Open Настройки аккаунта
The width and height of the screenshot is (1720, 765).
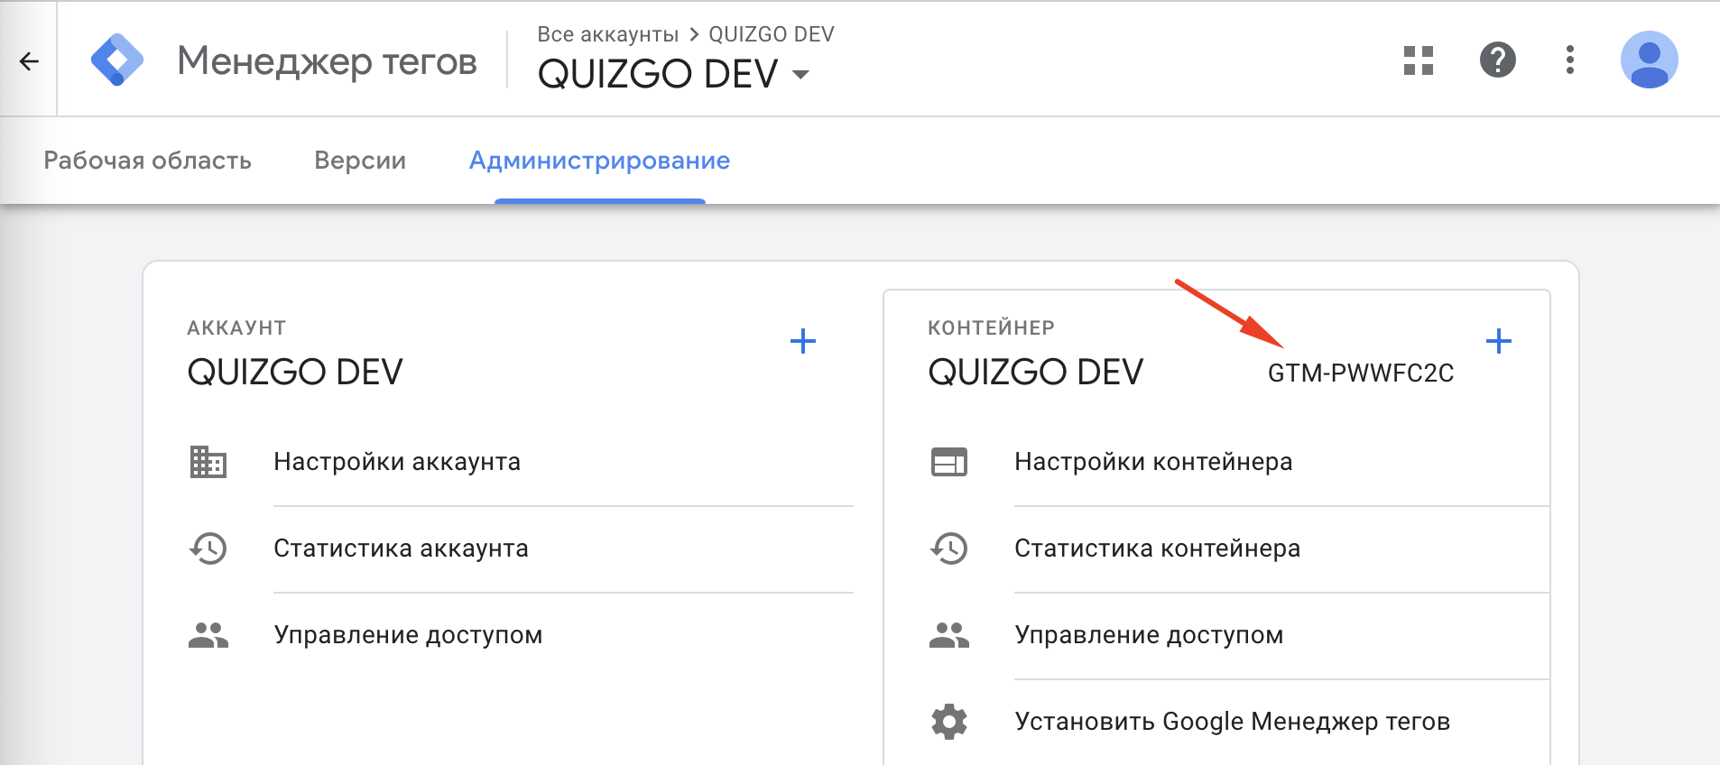point(397,462)
